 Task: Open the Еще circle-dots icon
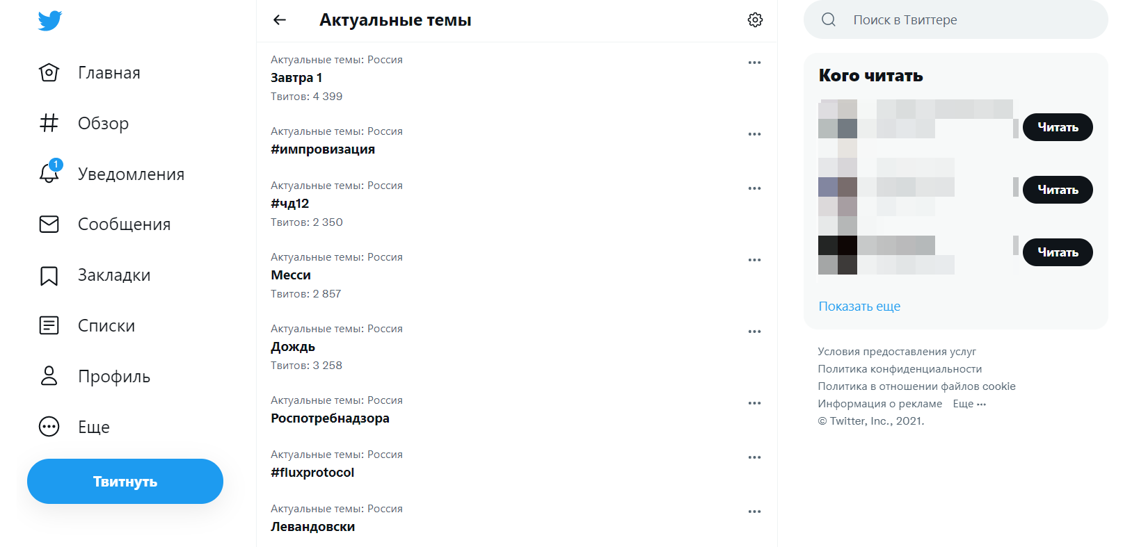49,427
